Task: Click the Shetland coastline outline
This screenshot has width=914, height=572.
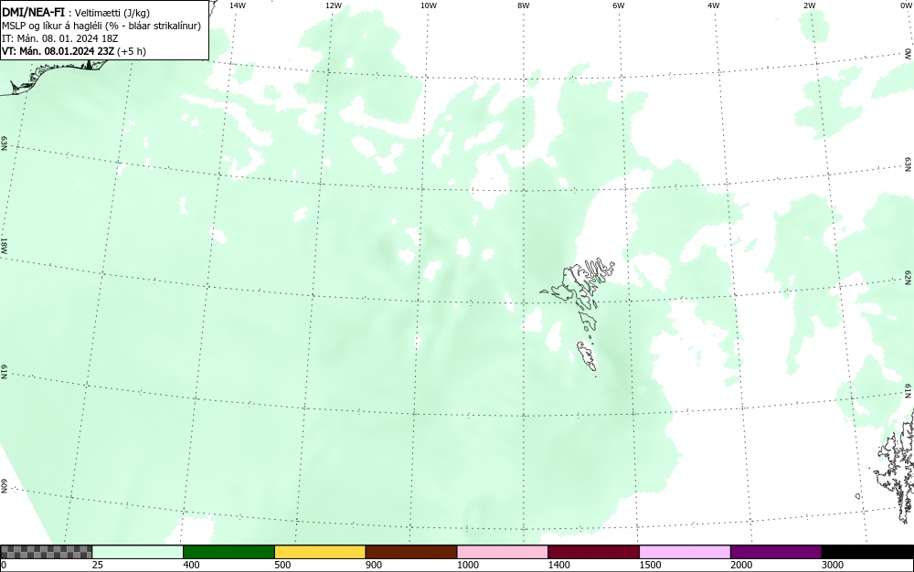Action: pos(895,466)
